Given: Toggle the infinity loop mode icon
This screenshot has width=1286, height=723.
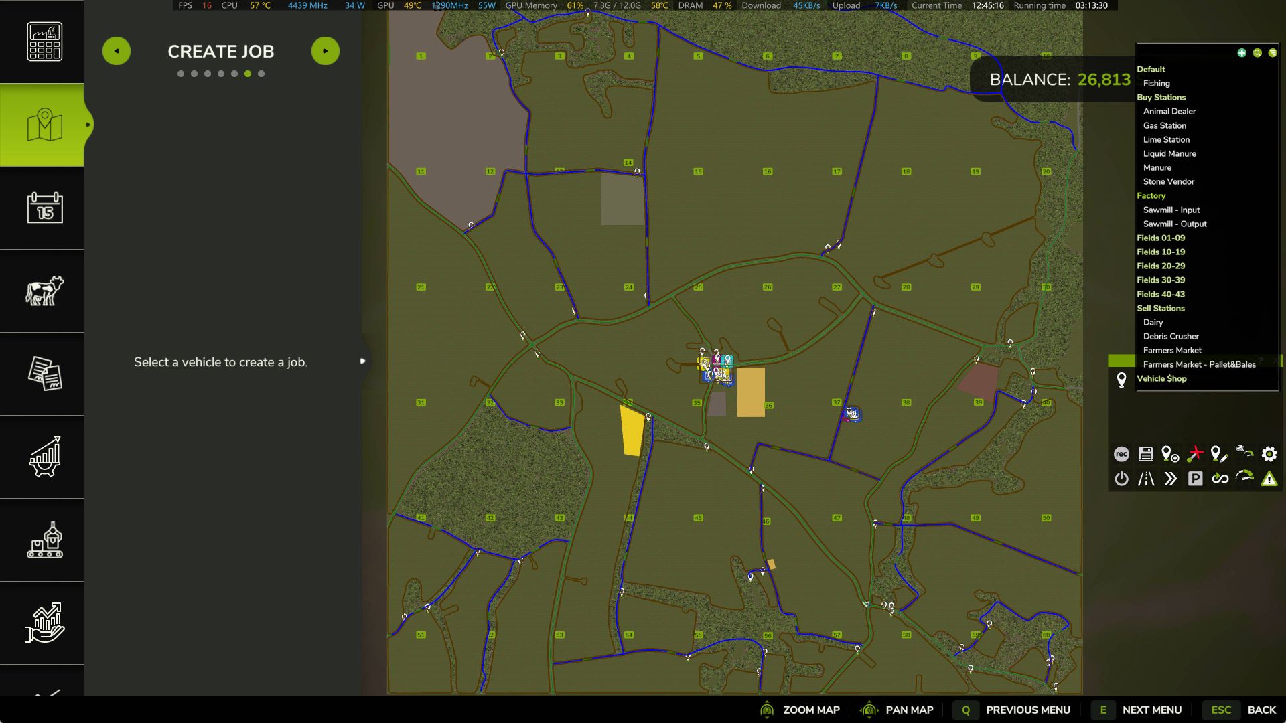Looking at the screenshot, I should click(1220, 479).
